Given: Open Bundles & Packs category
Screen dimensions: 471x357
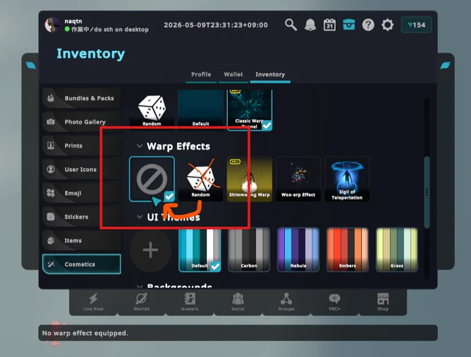Looking at the screenshot, I should coord(82,98).
